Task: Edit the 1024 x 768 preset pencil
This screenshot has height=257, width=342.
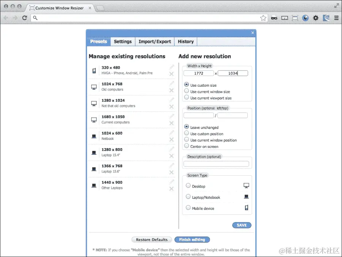Action: click(x=172, y=83)
